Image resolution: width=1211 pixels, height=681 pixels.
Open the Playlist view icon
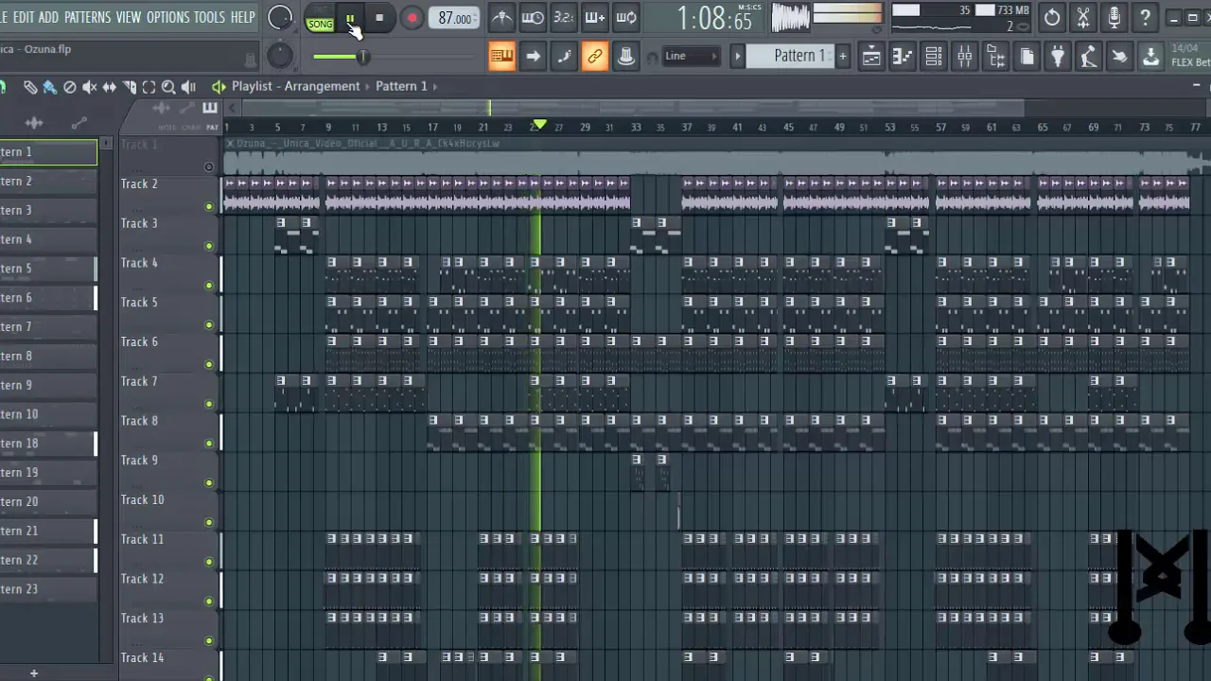pos(871,57)
